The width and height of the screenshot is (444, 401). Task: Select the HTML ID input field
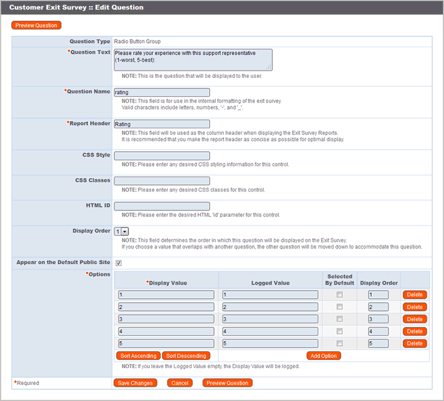(162, 206)
